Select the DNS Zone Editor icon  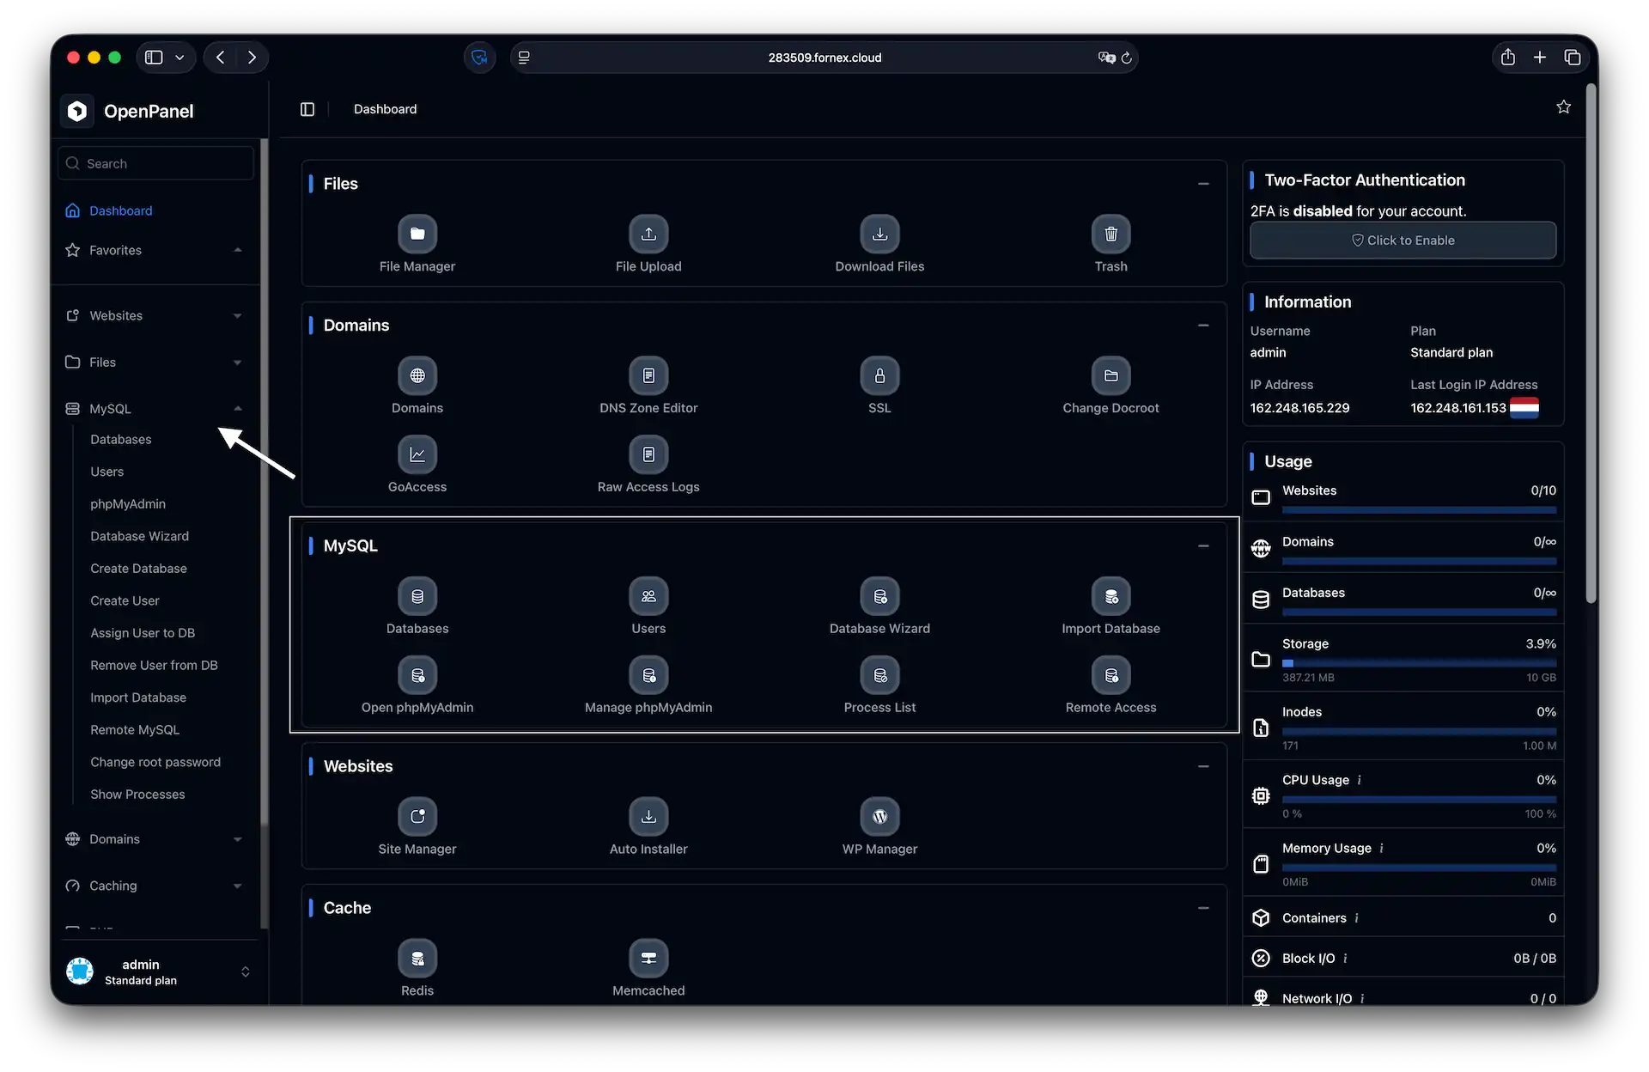point(648,375)
